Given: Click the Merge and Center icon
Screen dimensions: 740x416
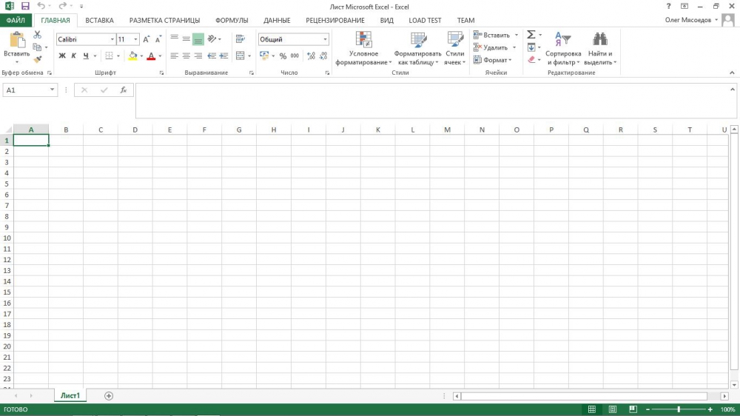Looking at the screenshot, I should coord(240,56).
